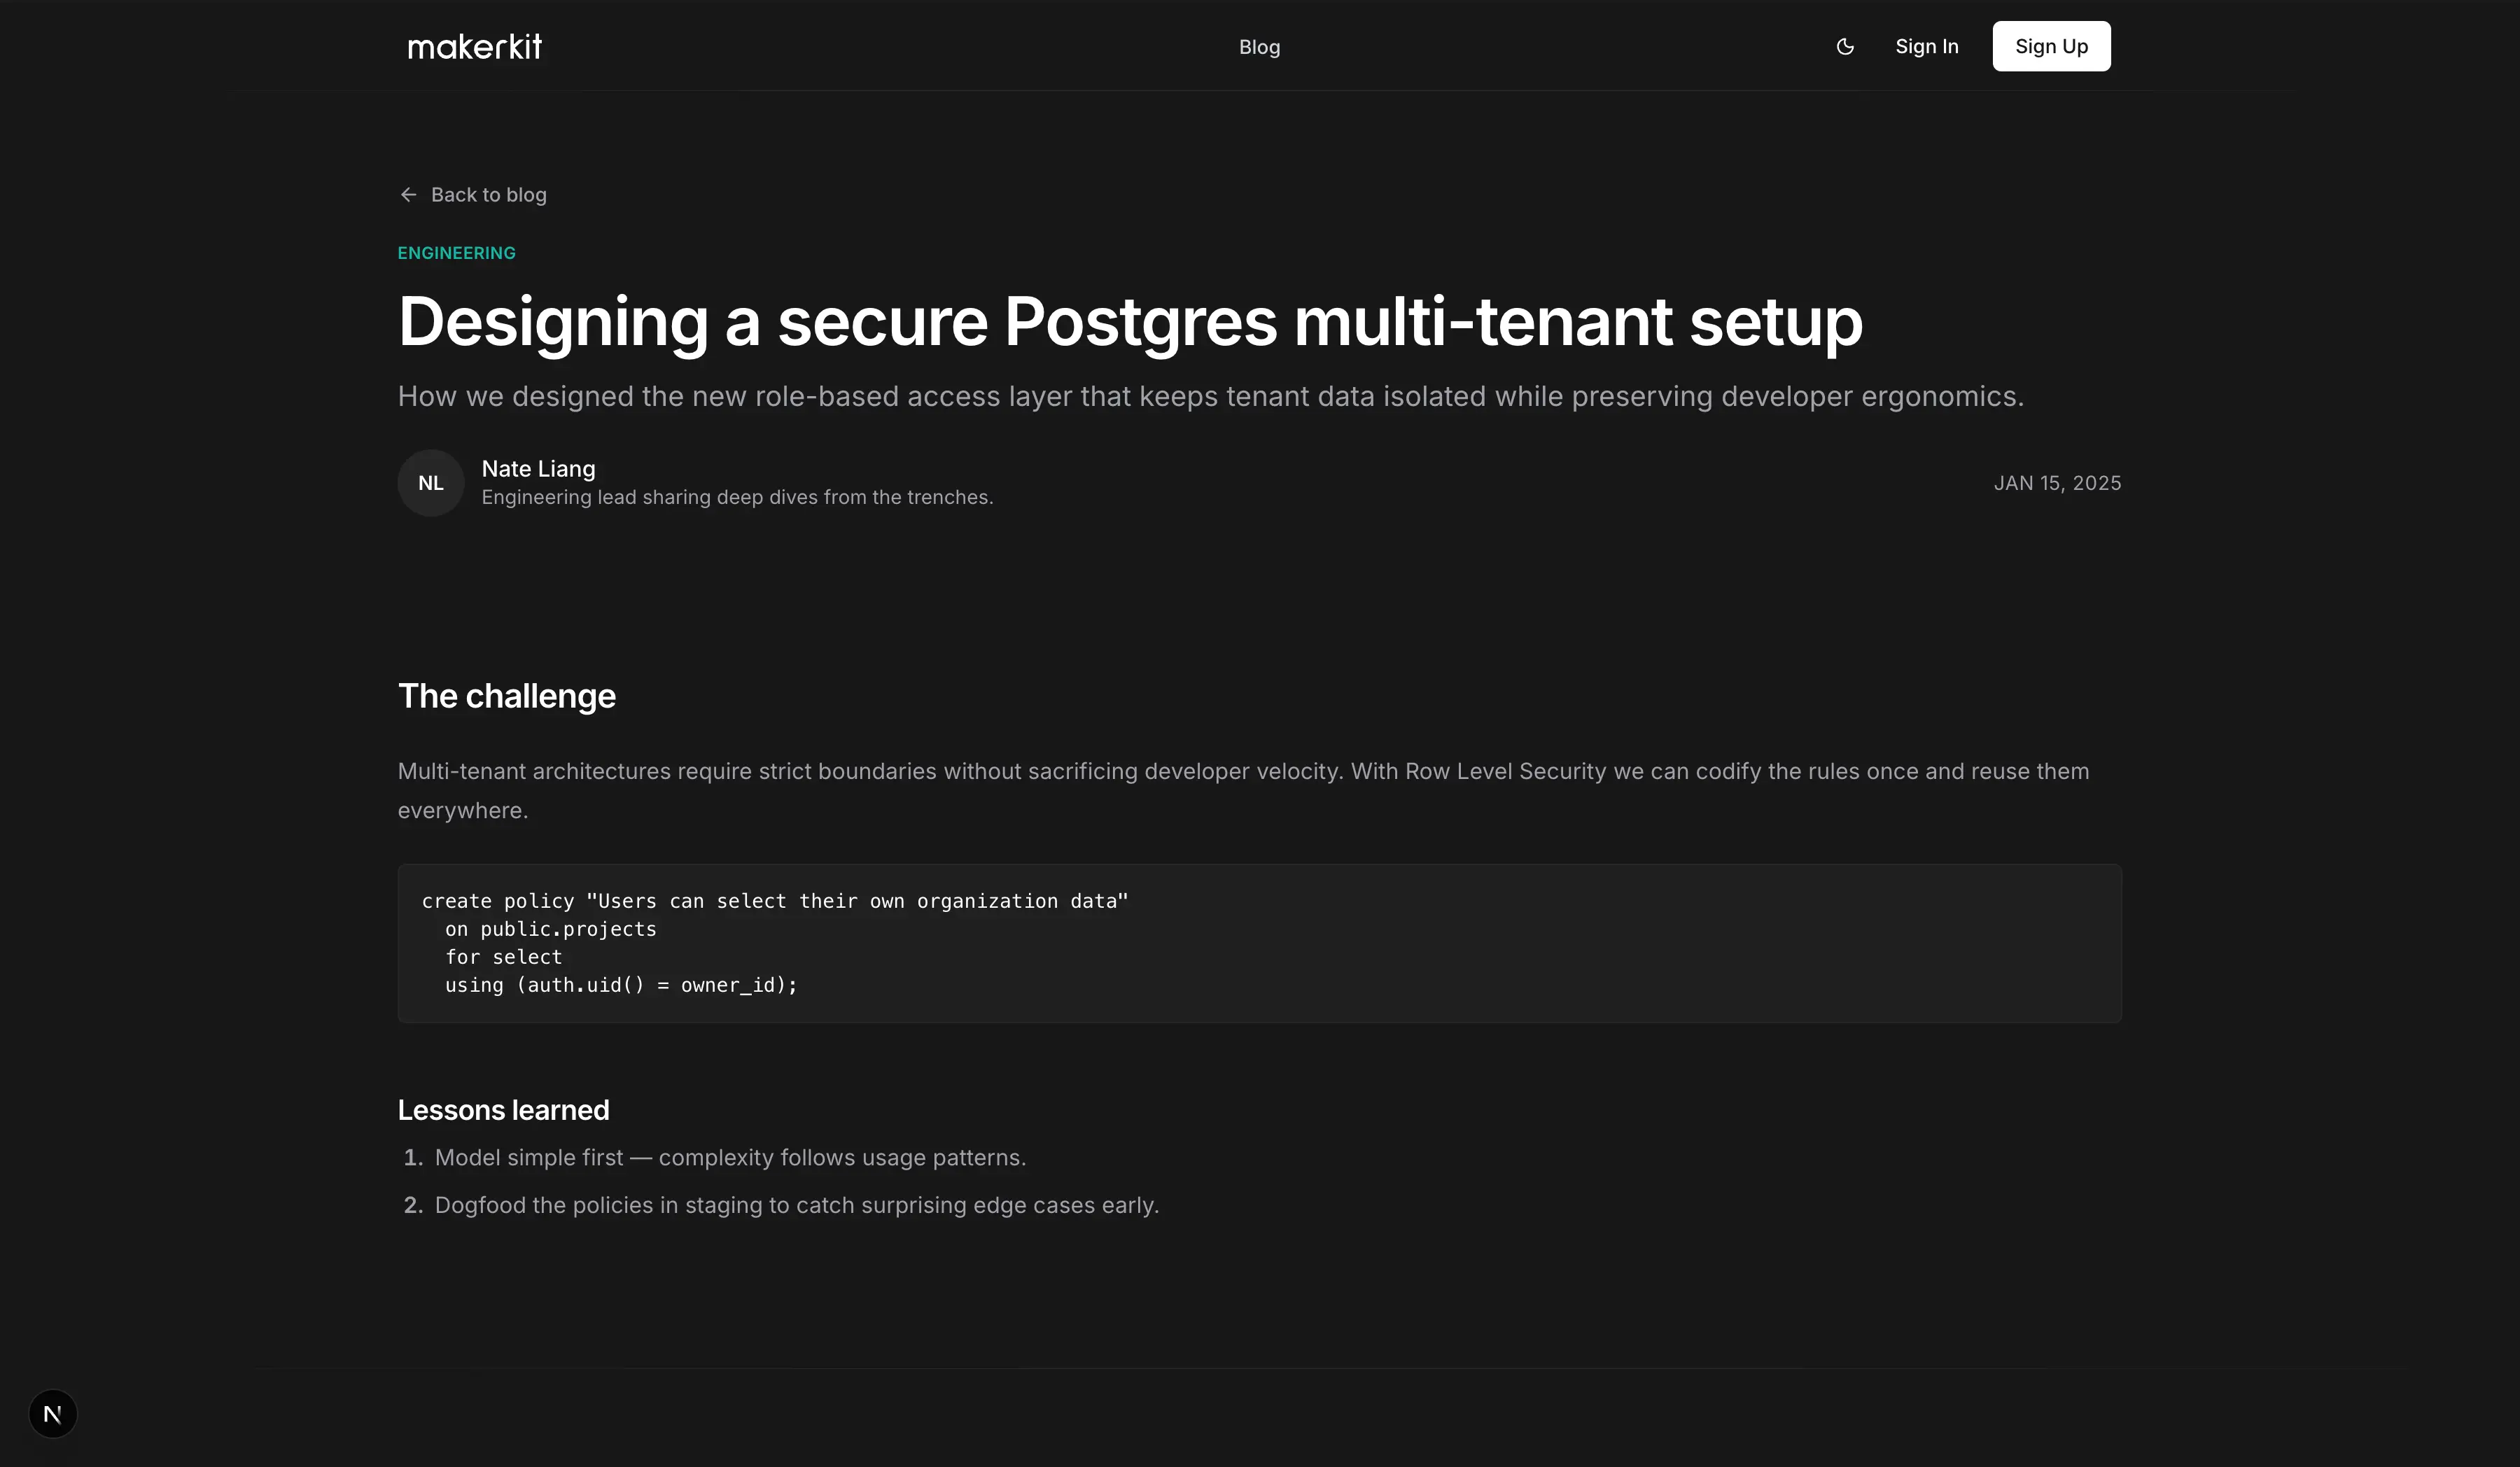Click the author name Nate Liang
The height and width of the screenshot is (1467, 2520).
[537, 468]
